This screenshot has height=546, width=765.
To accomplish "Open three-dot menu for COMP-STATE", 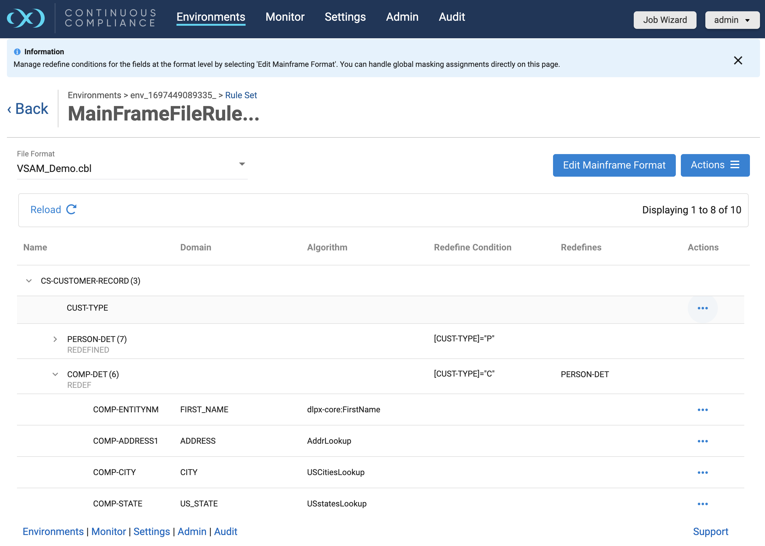I will (703, 504).
